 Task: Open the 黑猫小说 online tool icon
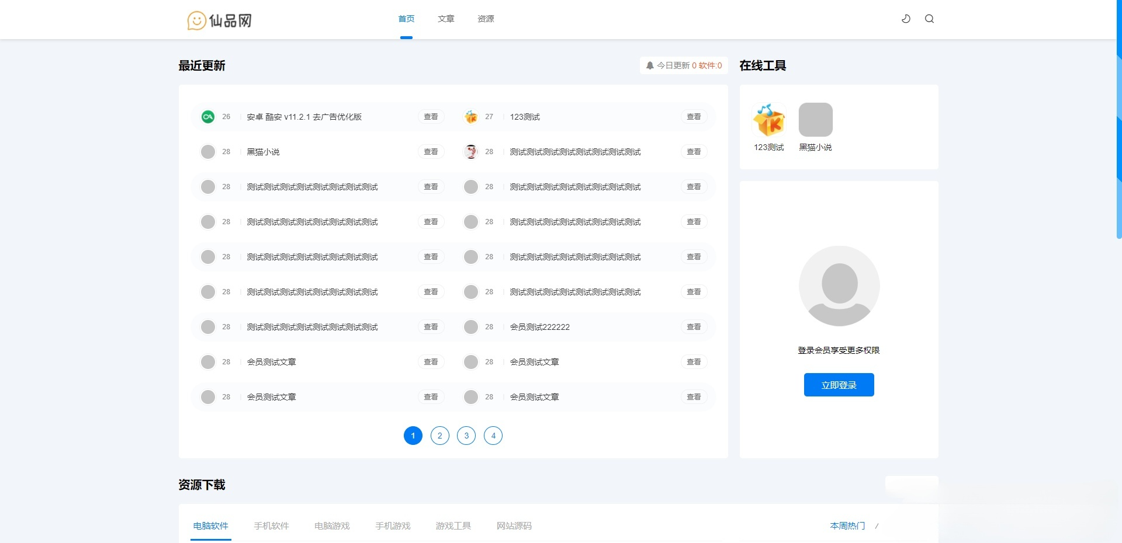click(x=816, y=119)
